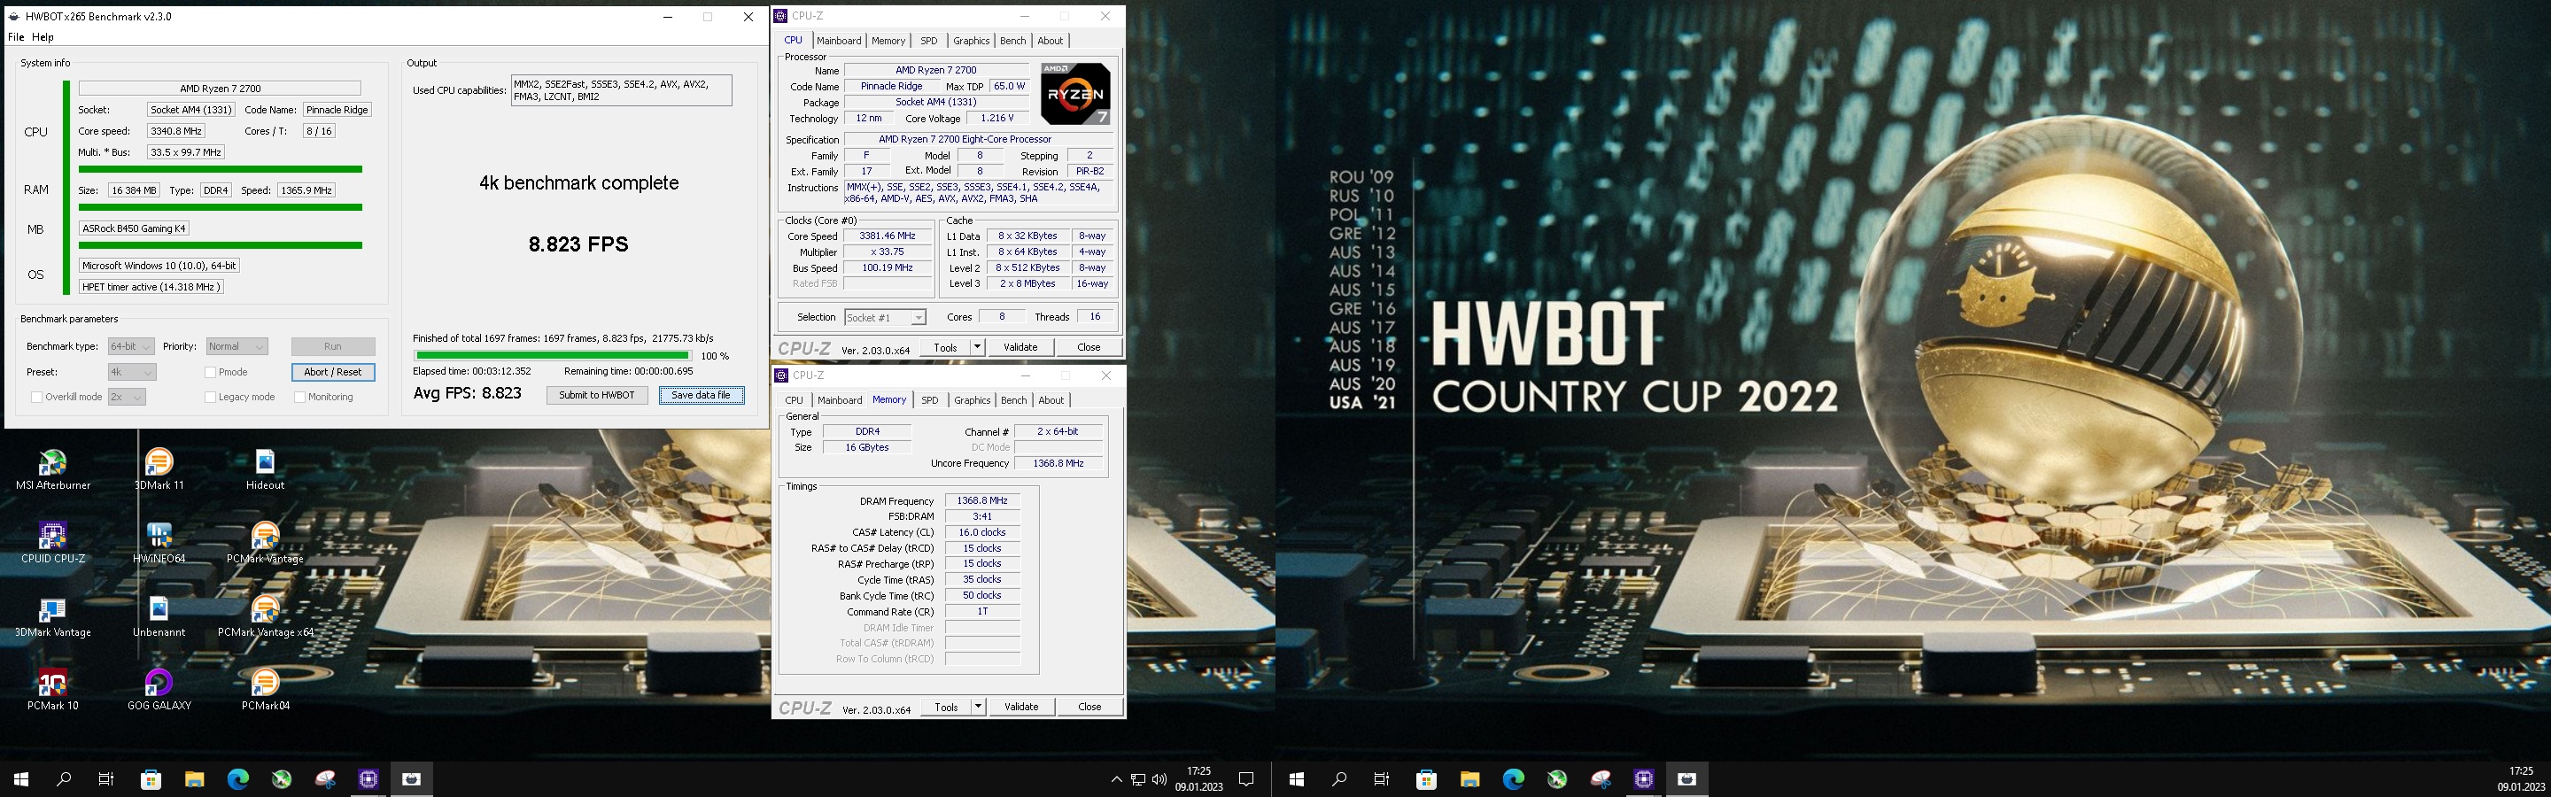Screen dimensions: 2551x797
Task: Open the Help menu in HWBOT x265
Action: (x=43, y=37)
